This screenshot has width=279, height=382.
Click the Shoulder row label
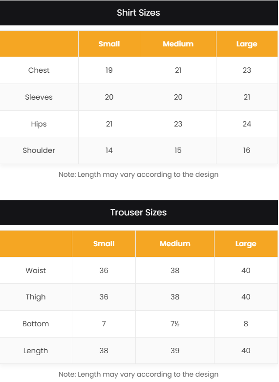[x=39, y=150]
